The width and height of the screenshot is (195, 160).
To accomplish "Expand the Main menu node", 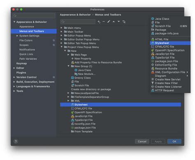I will tap(62, 28).
